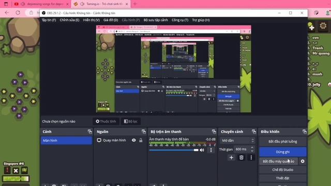
Task: Click the OBS logo in title bar
Action: coord(43,13)
